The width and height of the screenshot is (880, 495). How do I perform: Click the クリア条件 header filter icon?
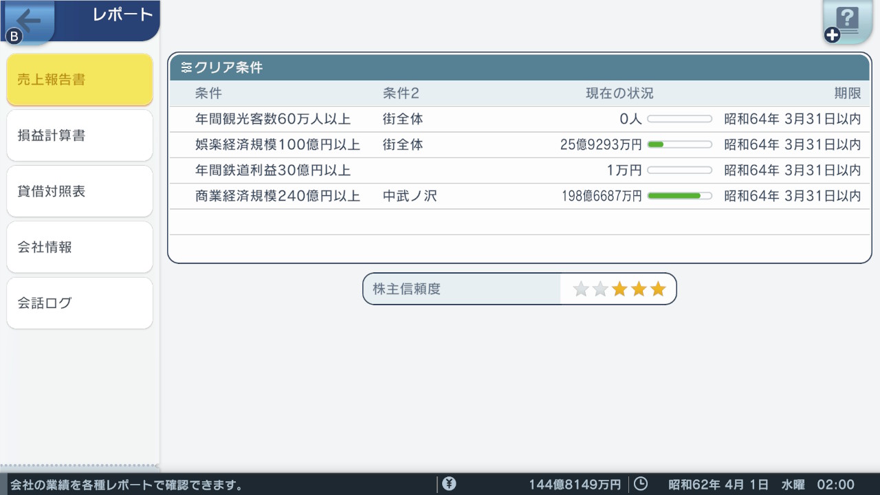pyautogui.click(x=186, y=67)
